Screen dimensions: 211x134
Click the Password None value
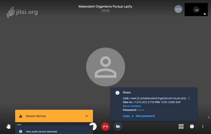[x=141, y=110]
